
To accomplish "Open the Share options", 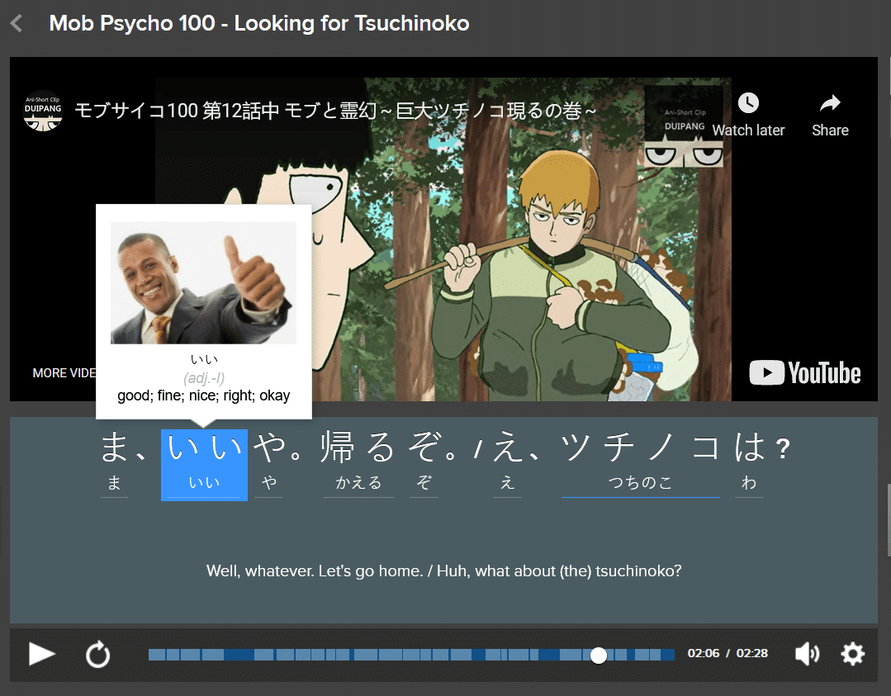I will [829, 115].
